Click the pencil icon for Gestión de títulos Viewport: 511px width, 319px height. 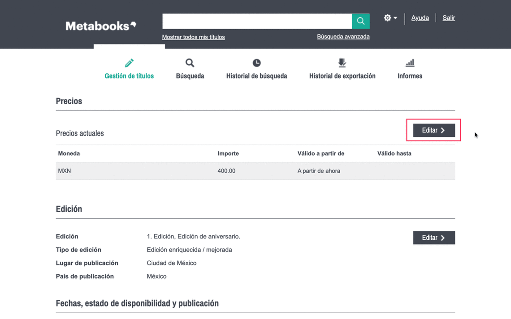point(129,63)
